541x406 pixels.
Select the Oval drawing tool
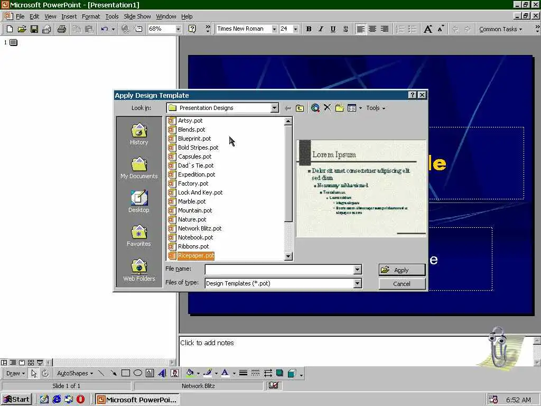pos(138,373)
